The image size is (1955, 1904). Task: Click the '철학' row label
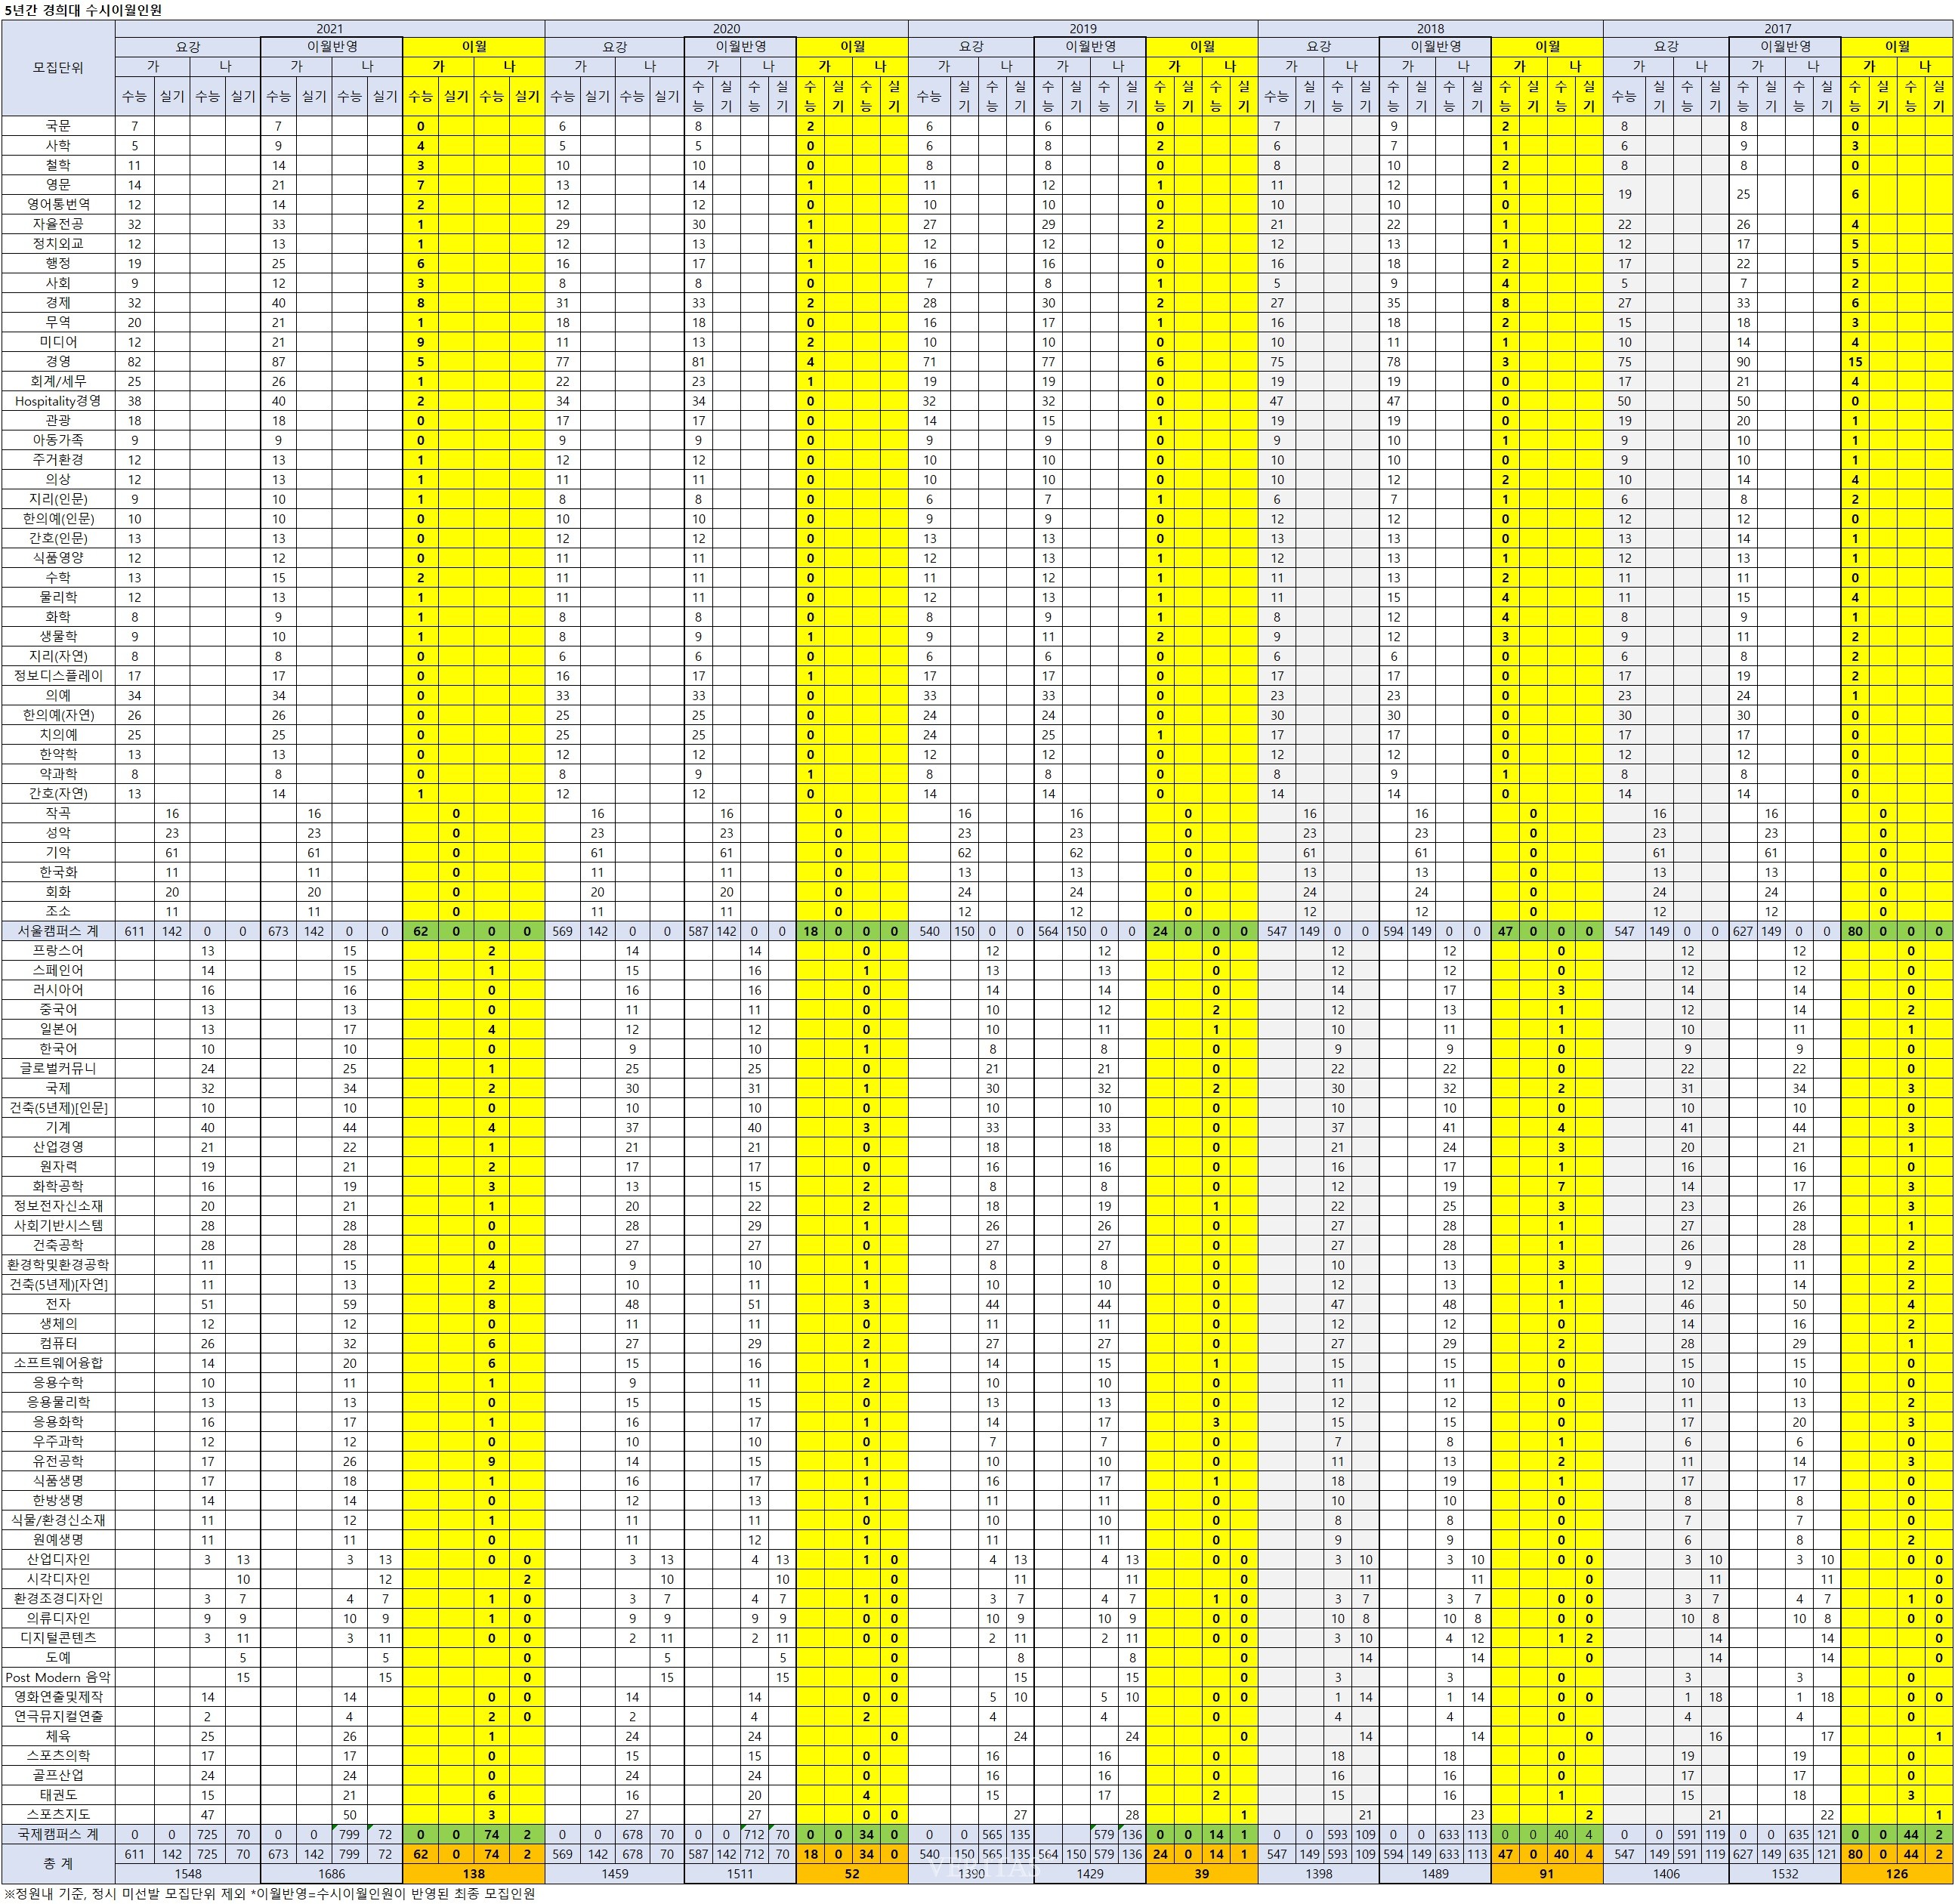point(58,165)
